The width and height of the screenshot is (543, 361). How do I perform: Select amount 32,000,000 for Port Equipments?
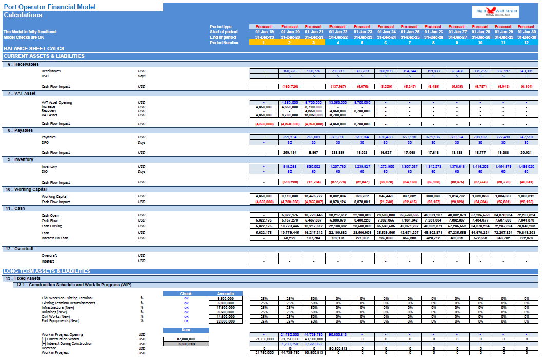[226, 321]
